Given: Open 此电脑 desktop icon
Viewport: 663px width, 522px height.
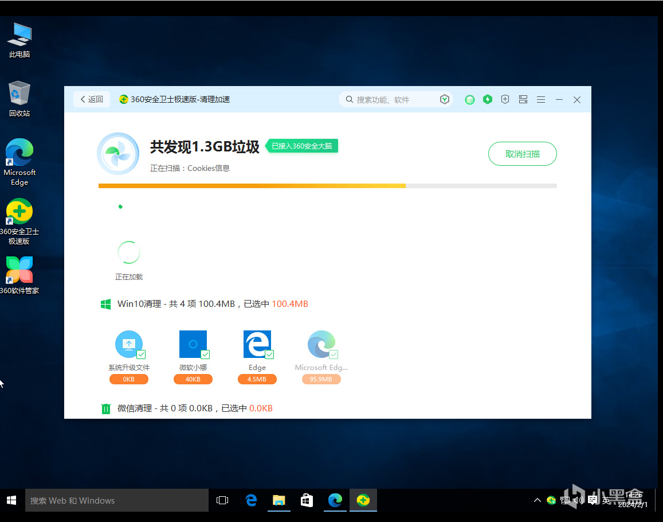Looking at the screenshot, I should [19, 40].
